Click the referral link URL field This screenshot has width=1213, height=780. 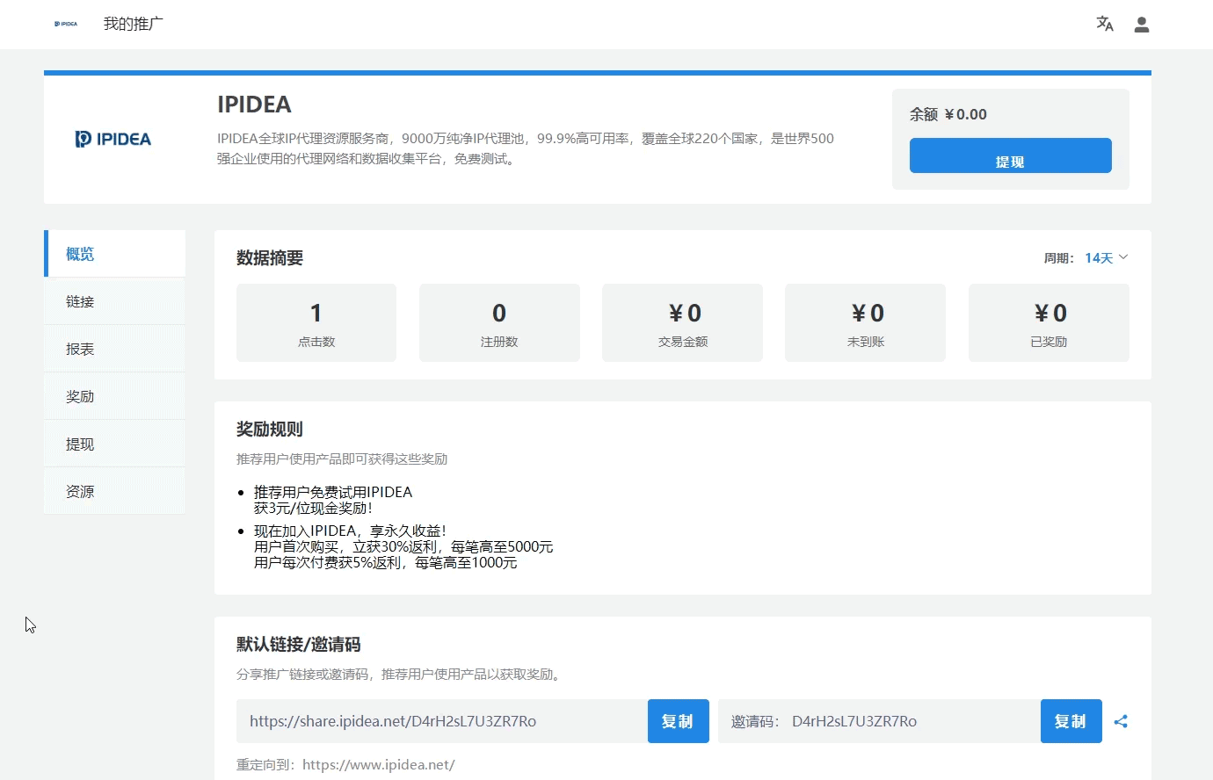click(442, 721)
